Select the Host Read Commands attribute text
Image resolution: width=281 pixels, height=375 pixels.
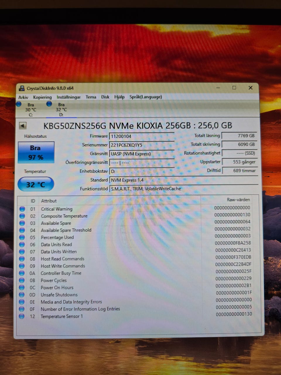pos(62,259)
